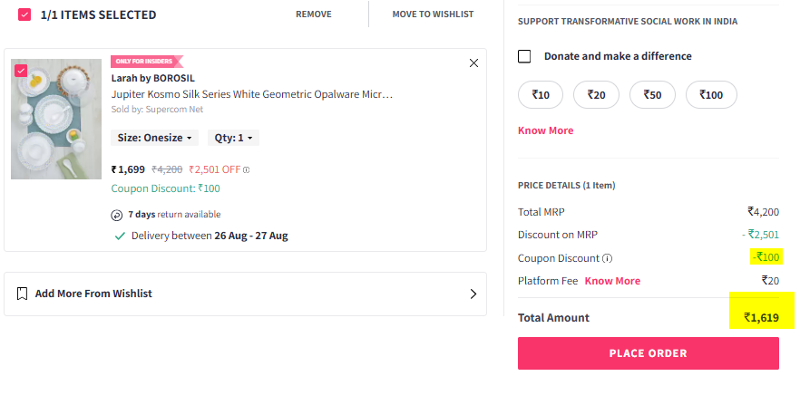Click the bookmark icon on Add More From Wishlist
The image size is (800, 405).
click(22, 294)
